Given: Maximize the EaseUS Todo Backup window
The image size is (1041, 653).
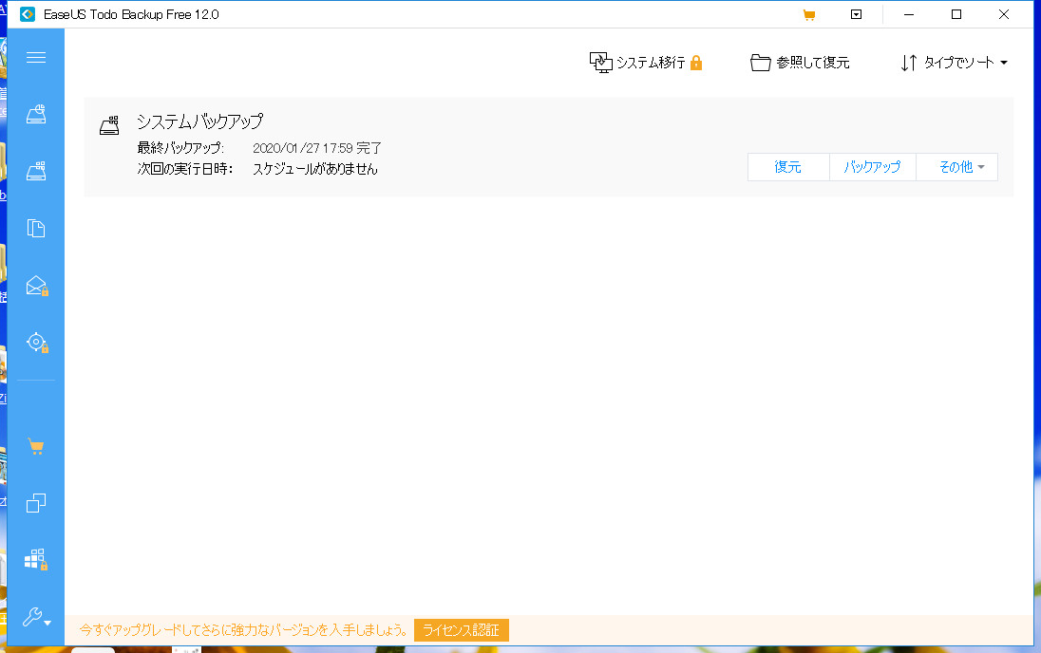Looking at the screenshot, I should pyautogui.click(x=956, y=14).
